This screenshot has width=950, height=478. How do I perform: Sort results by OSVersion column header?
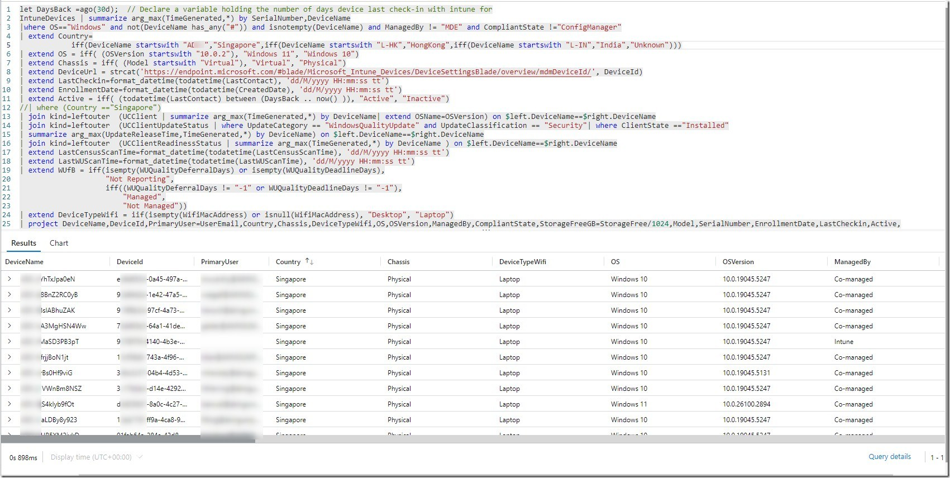(x=738, y=262)
